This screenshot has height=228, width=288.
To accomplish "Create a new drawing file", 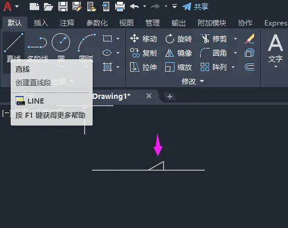I will pyautogui.click(x=34, y=7).
